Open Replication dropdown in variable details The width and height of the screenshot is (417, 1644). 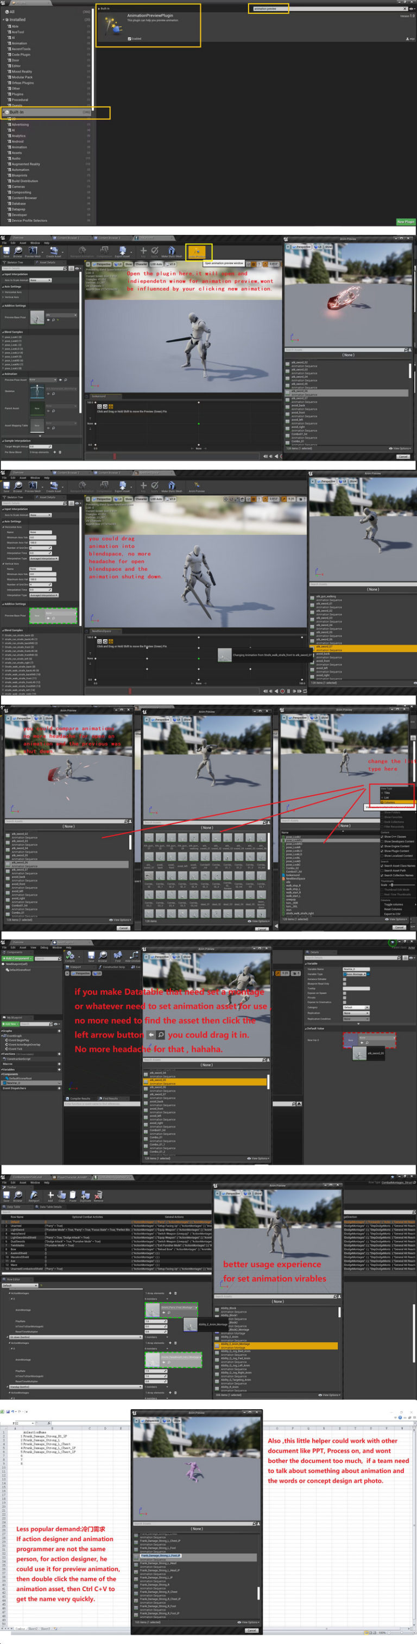[356, 1013]
